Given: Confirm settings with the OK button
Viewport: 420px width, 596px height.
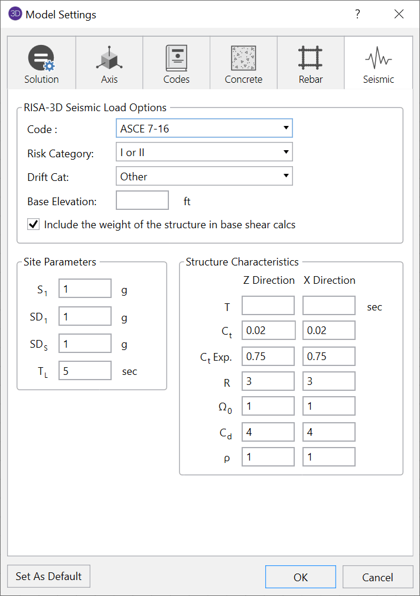Looking at the screenshot, I should [300, 576].
